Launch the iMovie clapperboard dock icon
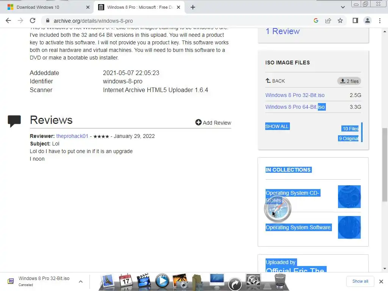The height and width of the screenshot is (291, 388). (x=144, y=281)
